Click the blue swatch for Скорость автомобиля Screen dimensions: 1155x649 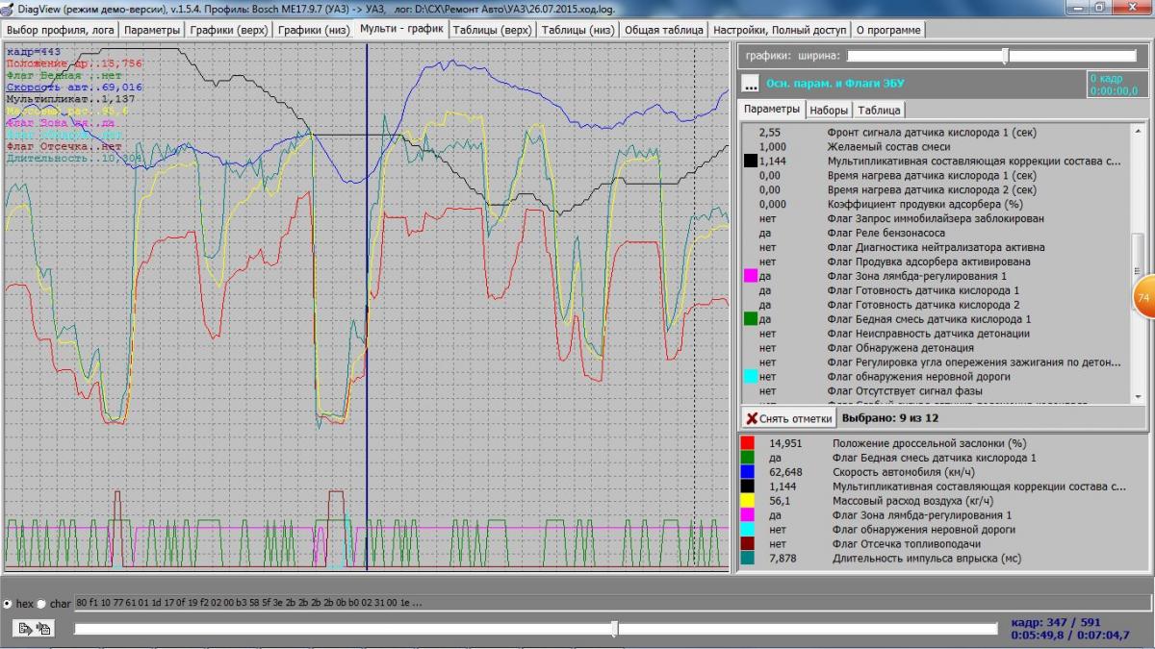click(748, 472)
